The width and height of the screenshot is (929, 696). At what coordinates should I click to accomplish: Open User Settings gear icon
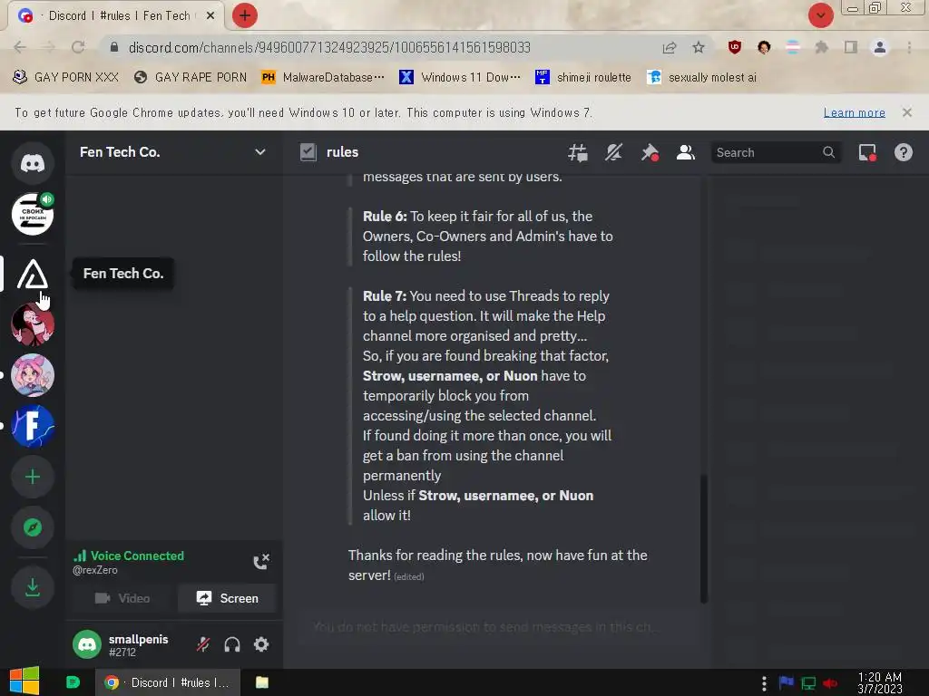[261, 644]
